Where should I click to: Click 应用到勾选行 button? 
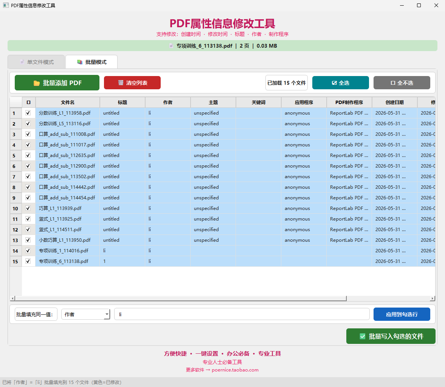402,314
